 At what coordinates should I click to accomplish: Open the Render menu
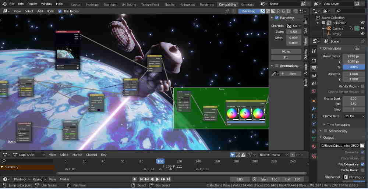click(x=32, y=4)
